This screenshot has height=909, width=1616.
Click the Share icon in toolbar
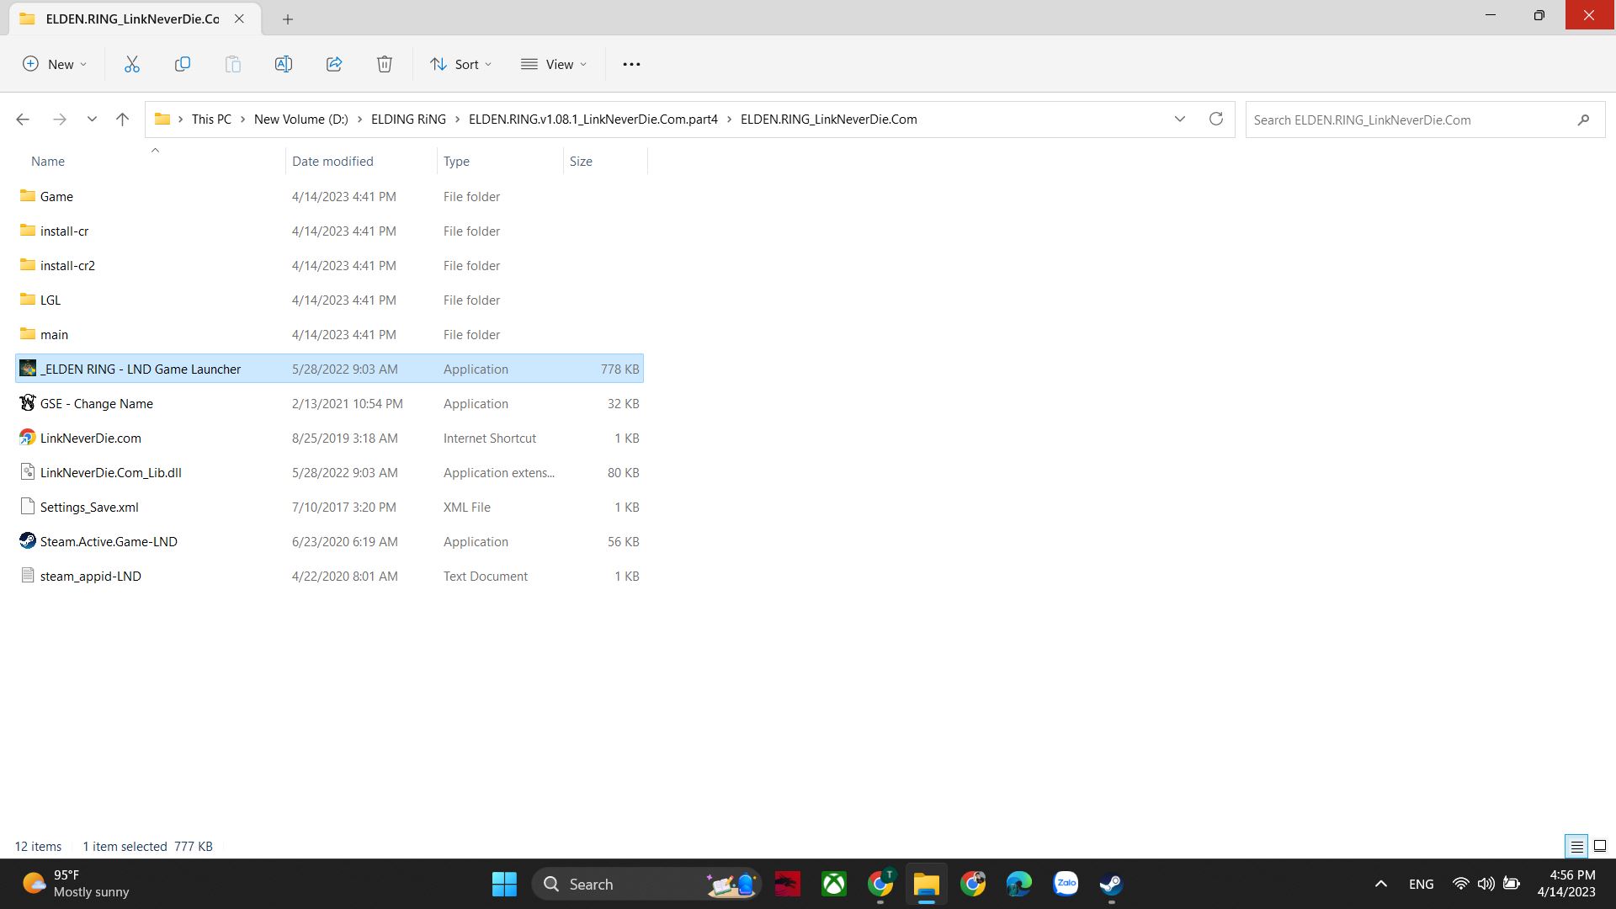[x=334, y=64]
